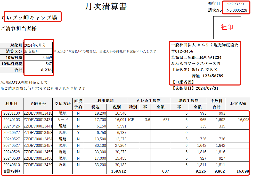Click account number 普通 123456789
253x179 pixels.
click(x=208, y=76)
